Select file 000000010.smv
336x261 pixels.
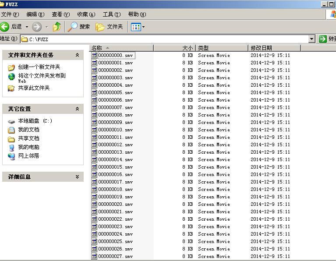point(116,130)
